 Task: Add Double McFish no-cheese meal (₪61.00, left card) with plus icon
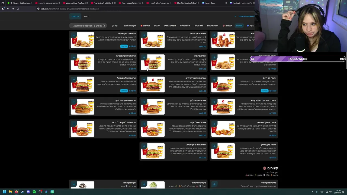(x=74, y=124)
